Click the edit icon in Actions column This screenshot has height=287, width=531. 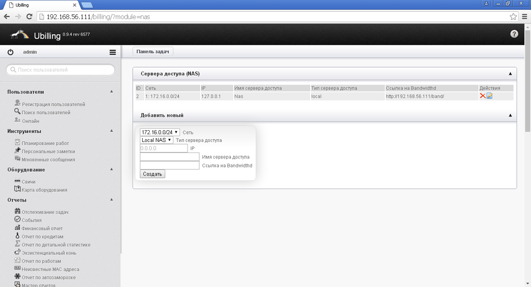click(490, 96)
